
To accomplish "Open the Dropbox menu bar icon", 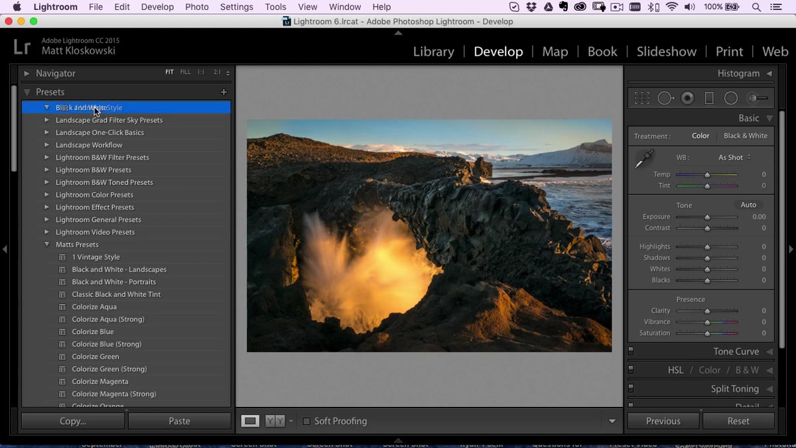I will point(531,7).
